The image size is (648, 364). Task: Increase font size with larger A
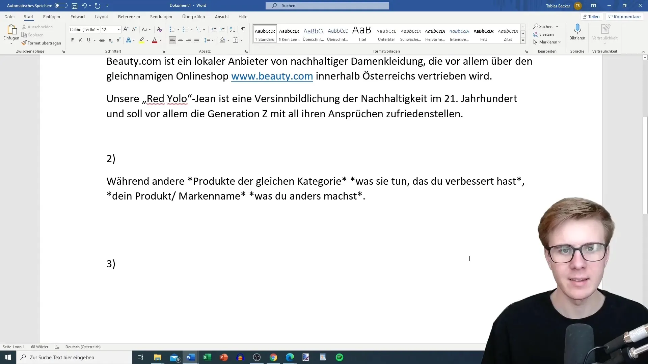coord(126,29)
